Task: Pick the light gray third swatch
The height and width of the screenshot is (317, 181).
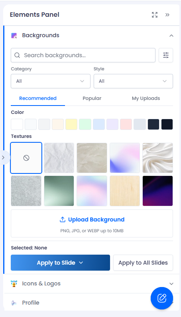Action: click(x=44, y=124)
